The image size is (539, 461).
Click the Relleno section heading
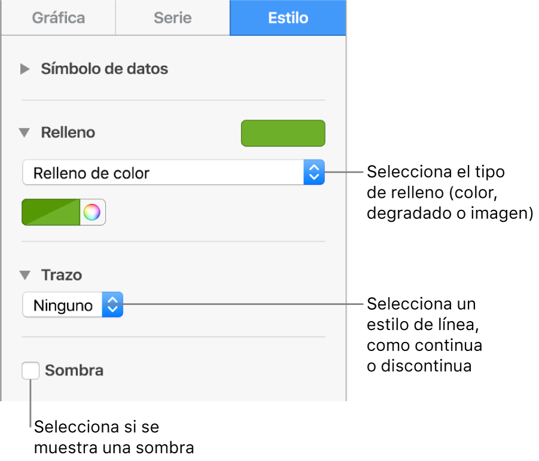(x=68, y=133)
